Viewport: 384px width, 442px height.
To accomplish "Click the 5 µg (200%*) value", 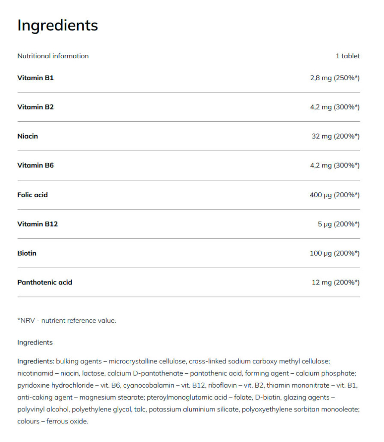I will pos(338,224).
